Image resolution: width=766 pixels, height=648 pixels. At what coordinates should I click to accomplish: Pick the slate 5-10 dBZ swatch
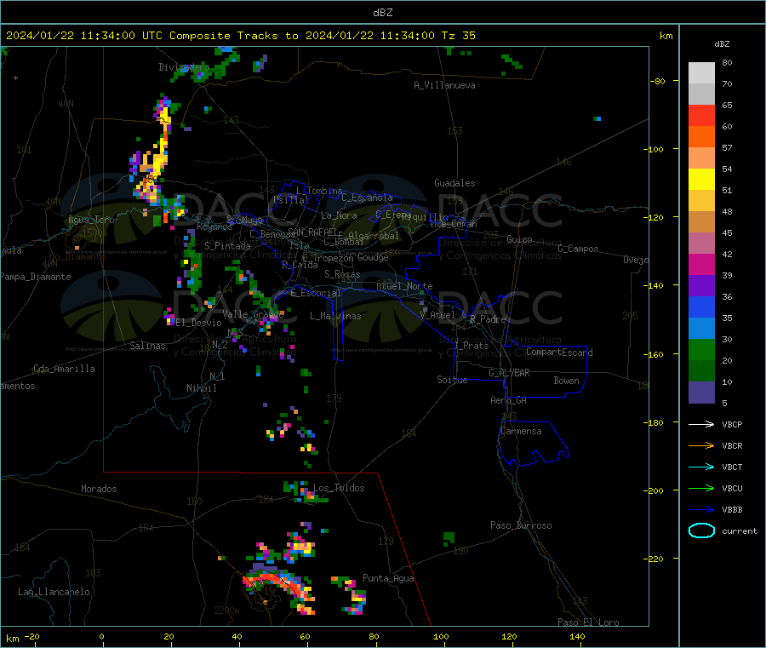[701, 393]
